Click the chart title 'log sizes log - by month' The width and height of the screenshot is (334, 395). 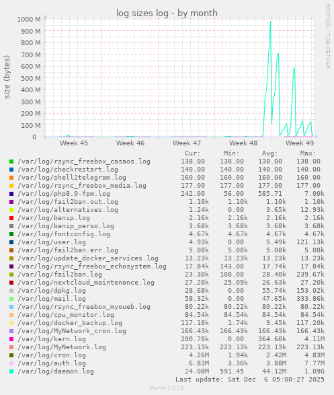click(167, 13)
